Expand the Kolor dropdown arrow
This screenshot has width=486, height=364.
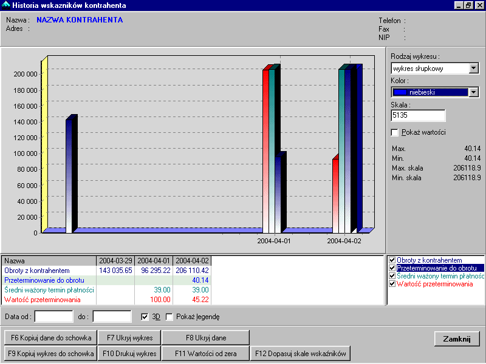coord(474,92)
